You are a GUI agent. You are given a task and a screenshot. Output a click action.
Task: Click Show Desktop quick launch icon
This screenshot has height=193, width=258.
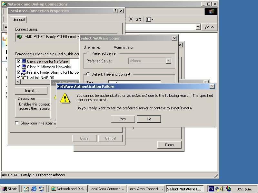tap(26, 189)
